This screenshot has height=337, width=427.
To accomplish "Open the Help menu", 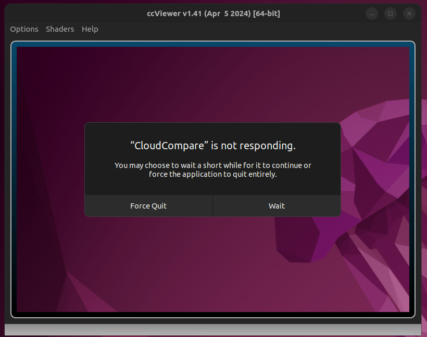I will [90, 29].
